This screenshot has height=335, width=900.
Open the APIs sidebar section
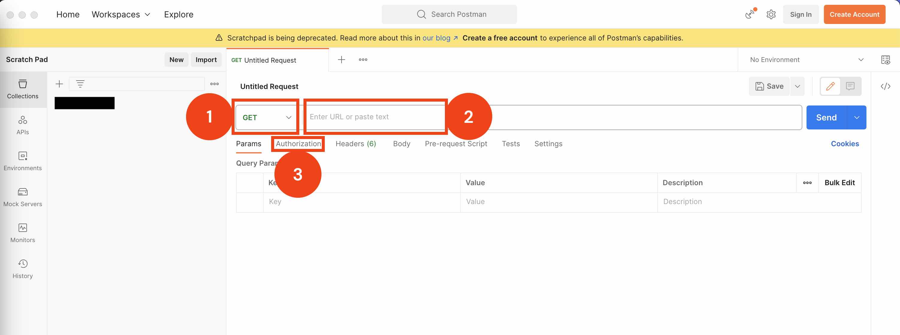click(x=23, y=126)
